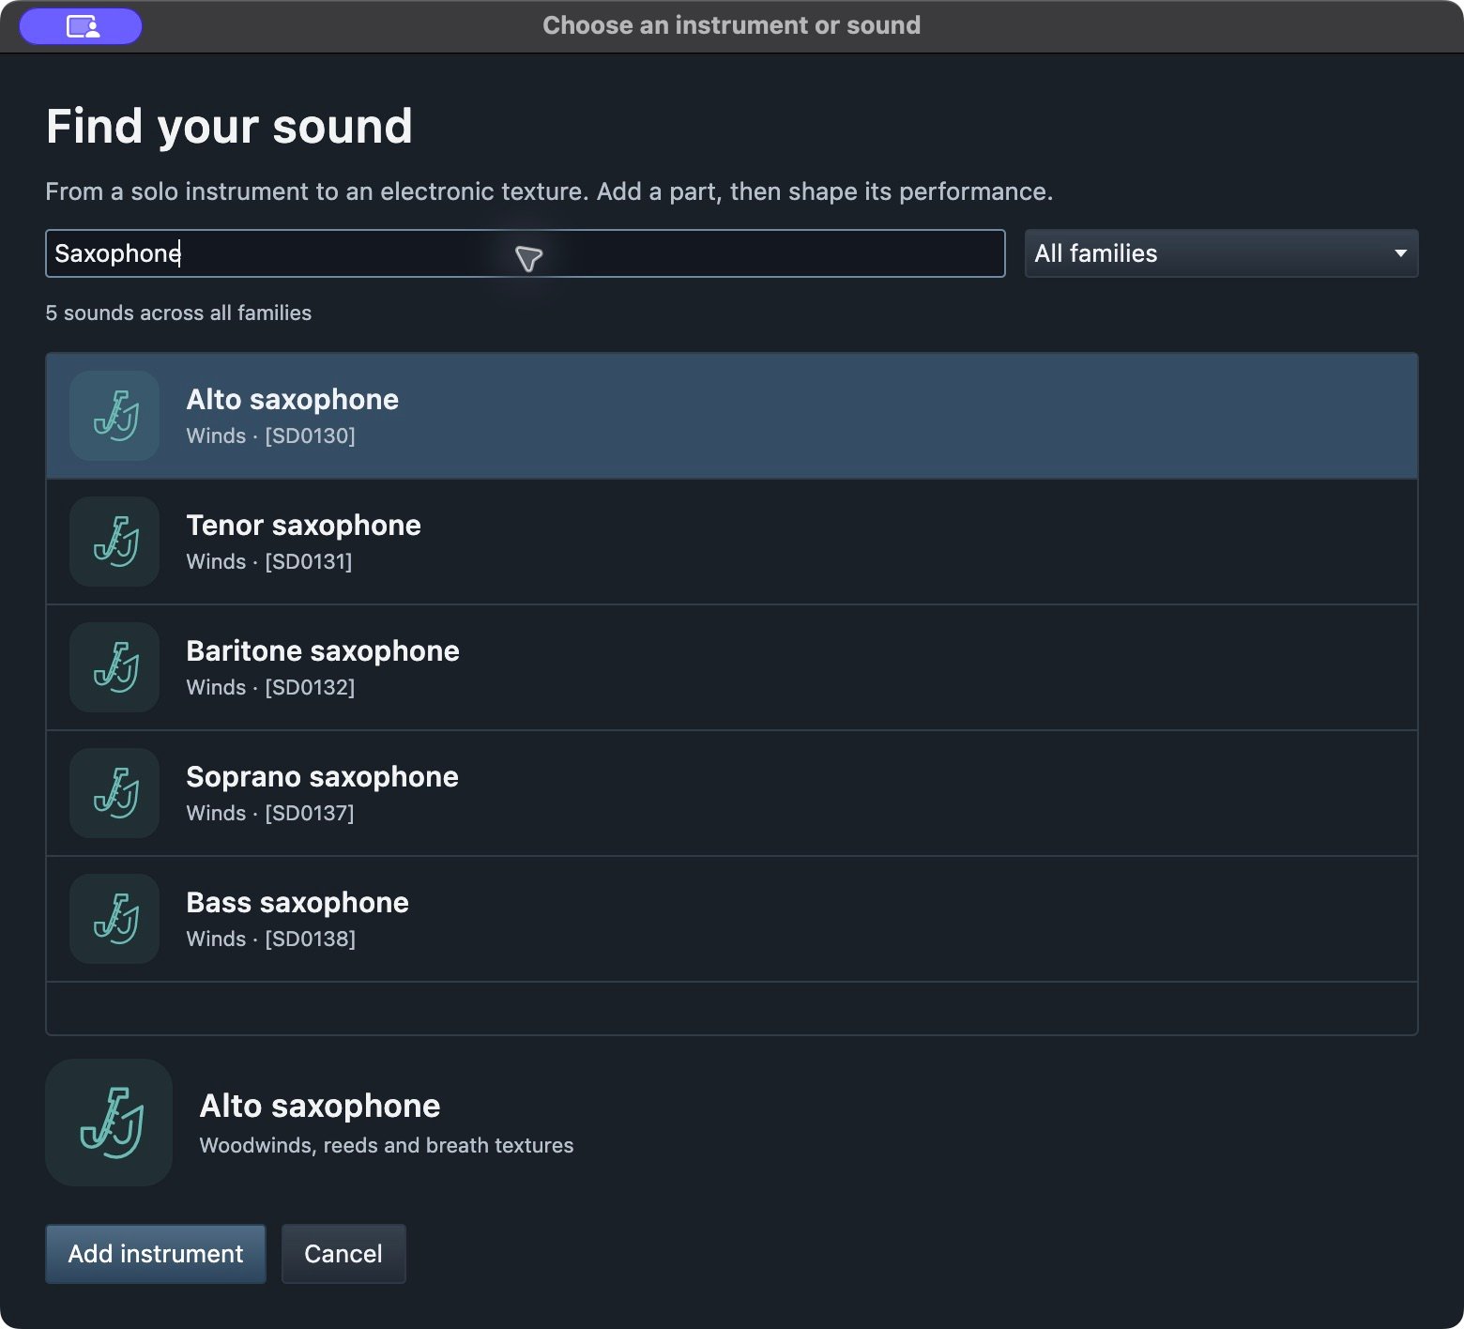Click the Winds · [SD0132] subtitle
This screenshot has width=1464, height=1329.
[271, 688]
